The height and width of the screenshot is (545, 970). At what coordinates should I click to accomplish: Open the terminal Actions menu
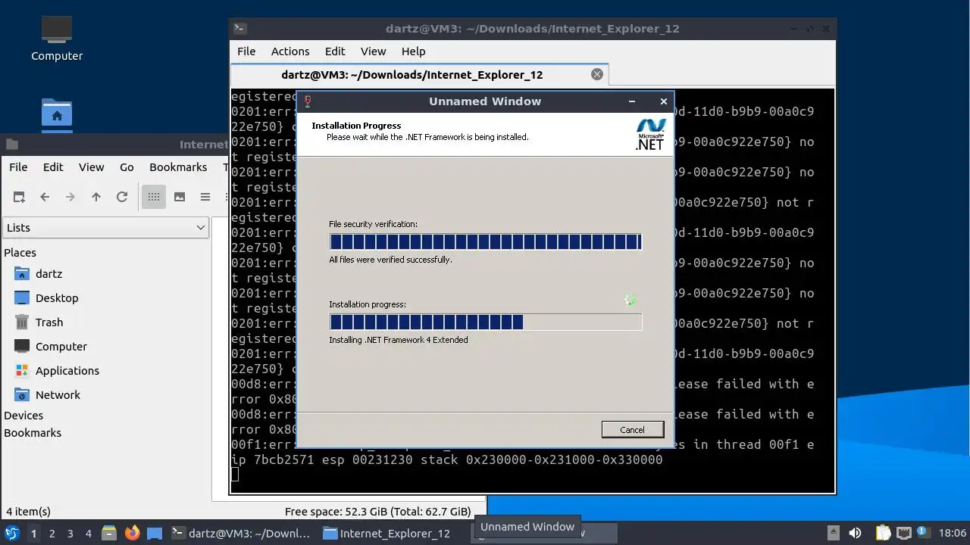[x=290, y=51]
